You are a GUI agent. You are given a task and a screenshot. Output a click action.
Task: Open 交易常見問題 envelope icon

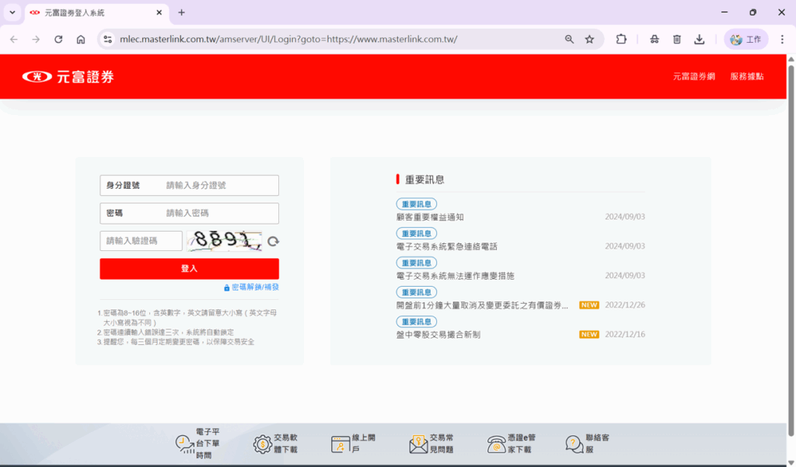coord(418,444)
